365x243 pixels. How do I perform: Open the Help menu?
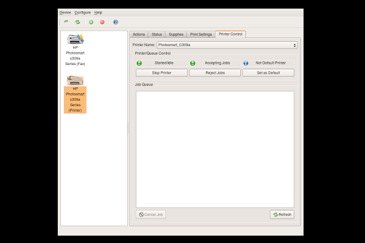98,12
